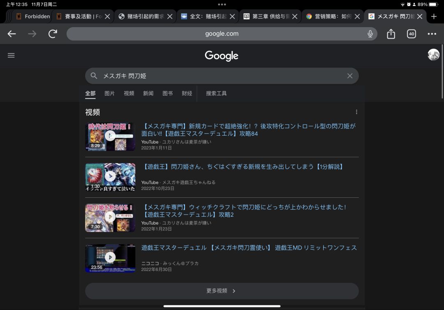Viewport: 444px width, 310px height.
Task: Click the search magnifier icon
Action: tap(94, 76)
